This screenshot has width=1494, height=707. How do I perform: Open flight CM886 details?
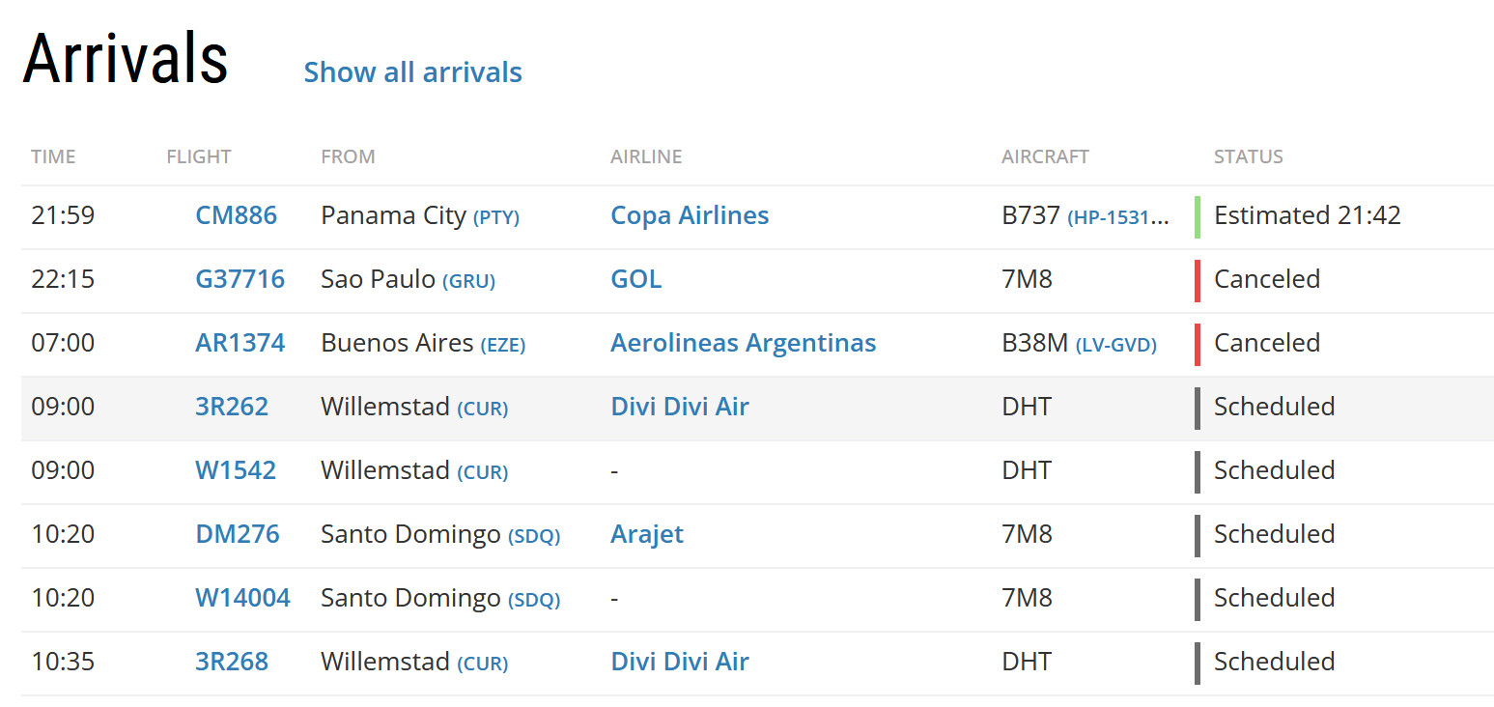pos(236,215)
